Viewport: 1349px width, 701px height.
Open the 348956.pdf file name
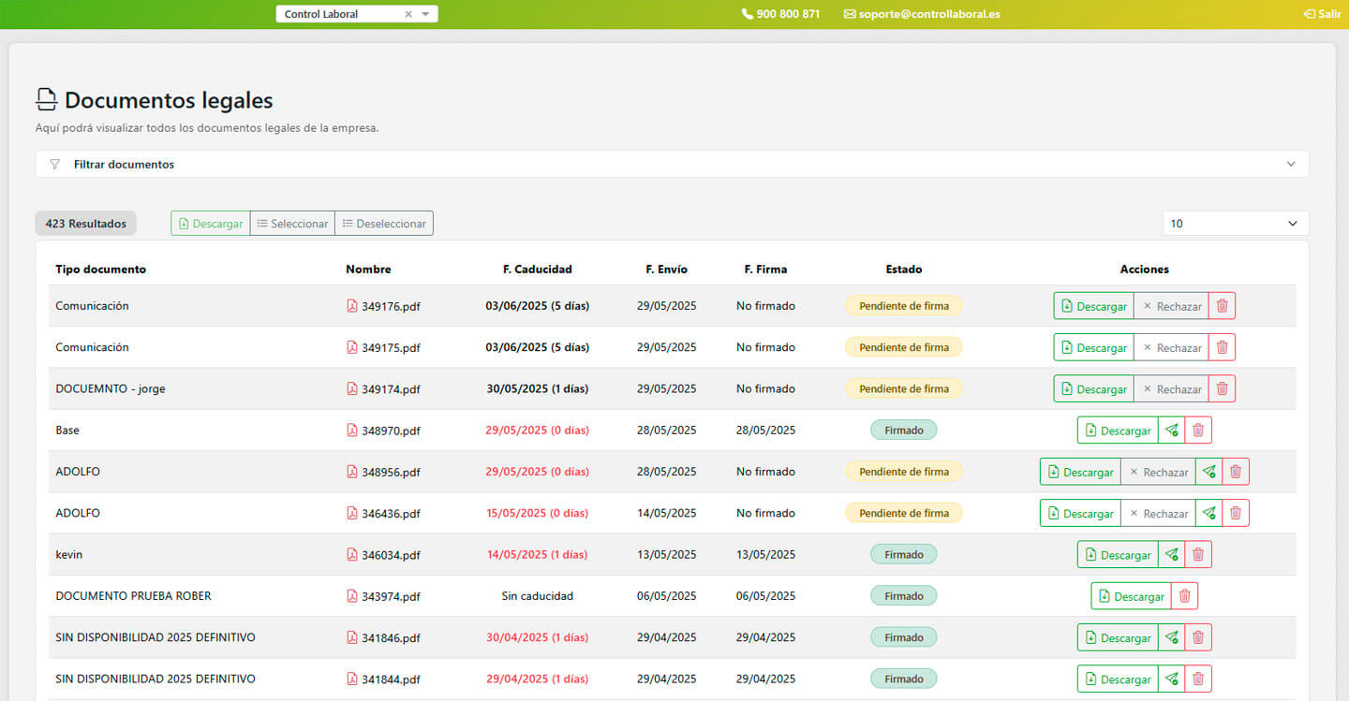point(391,473)
